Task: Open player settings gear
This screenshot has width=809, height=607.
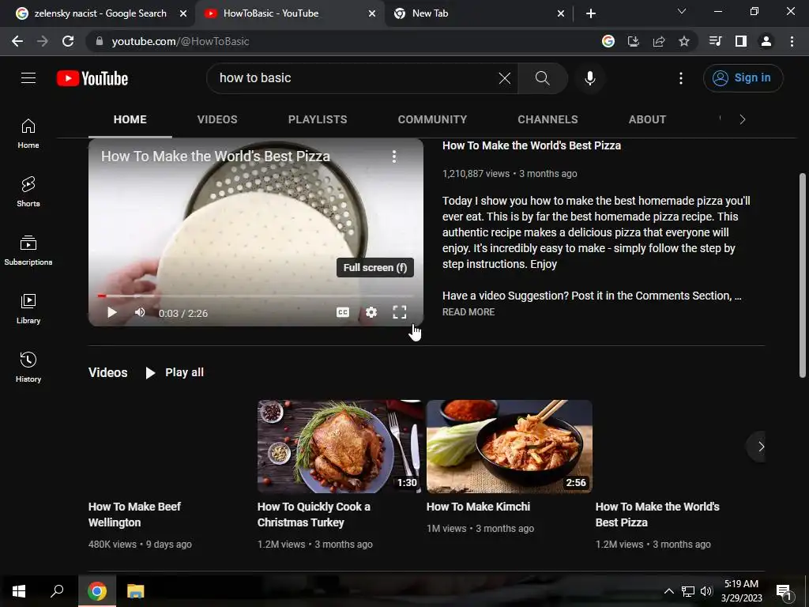Action: point(371,312)
